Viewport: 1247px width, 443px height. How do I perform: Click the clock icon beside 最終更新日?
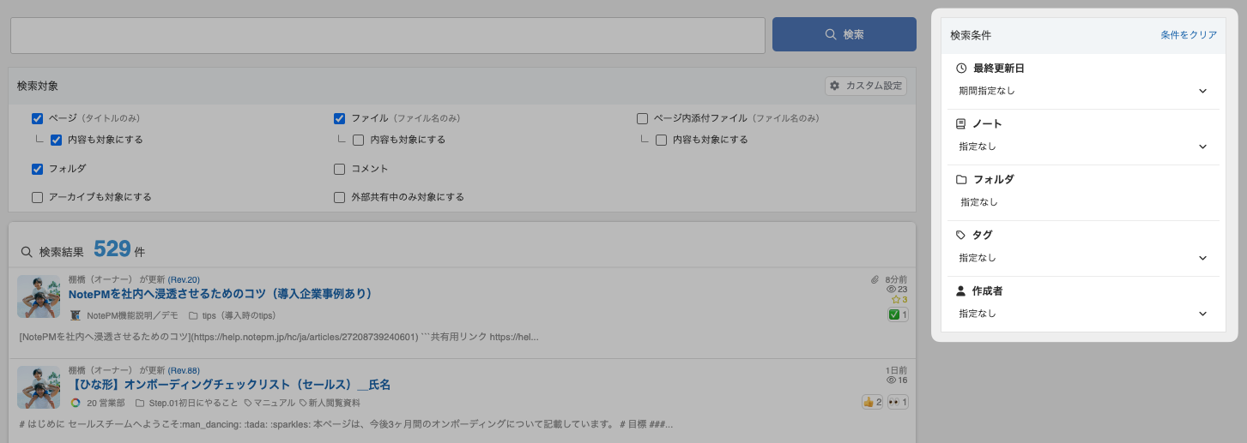click(x=961, y=68)
